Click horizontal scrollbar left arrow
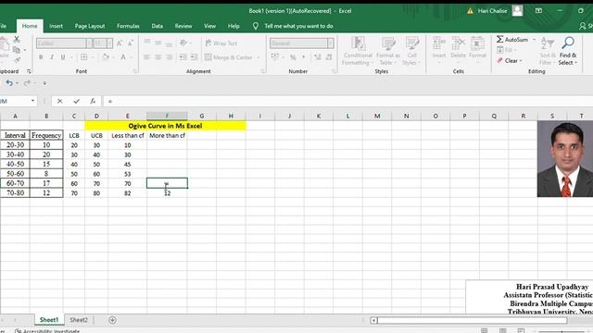Screen dimensions: 593x333 (x=373, y=321)
